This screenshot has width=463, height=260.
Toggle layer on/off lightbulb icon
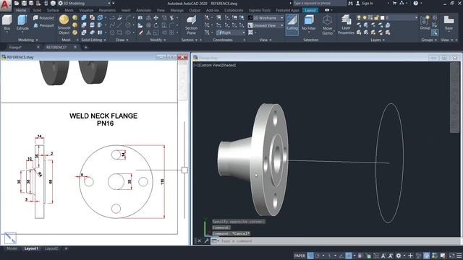coord(359,17)
